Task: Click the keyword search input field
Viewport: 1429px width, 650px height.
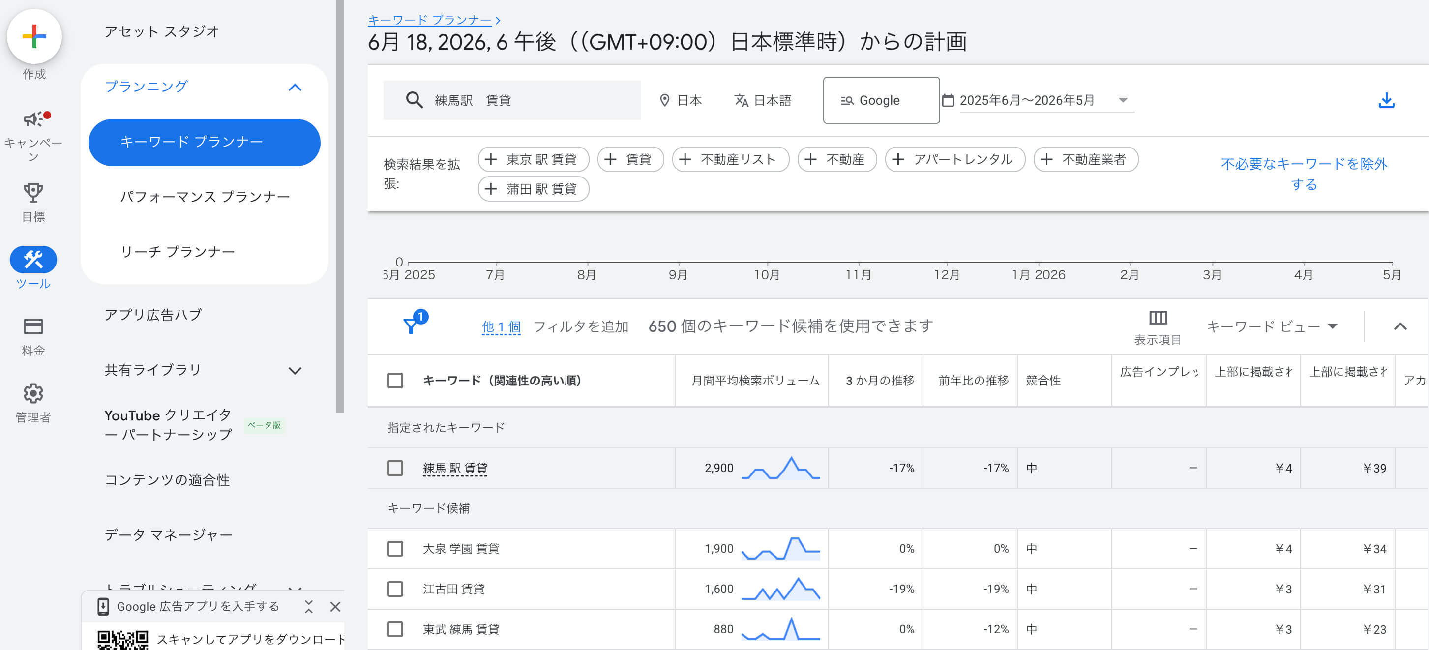Action: click(x=512, y=100)
